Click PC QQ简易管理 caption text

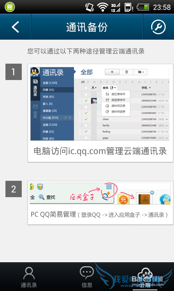click(x=53, y=215)
